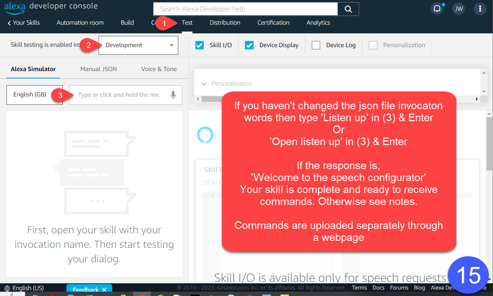
Task: Open the English (GB) language dropdown
Action: point(35,95)
